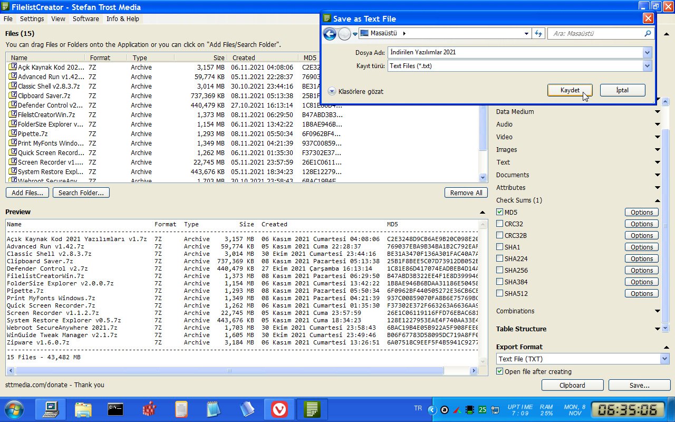Click the archive icon of Pipette.7z
Viewport: 675px width, 422px height.
[13, 133]
